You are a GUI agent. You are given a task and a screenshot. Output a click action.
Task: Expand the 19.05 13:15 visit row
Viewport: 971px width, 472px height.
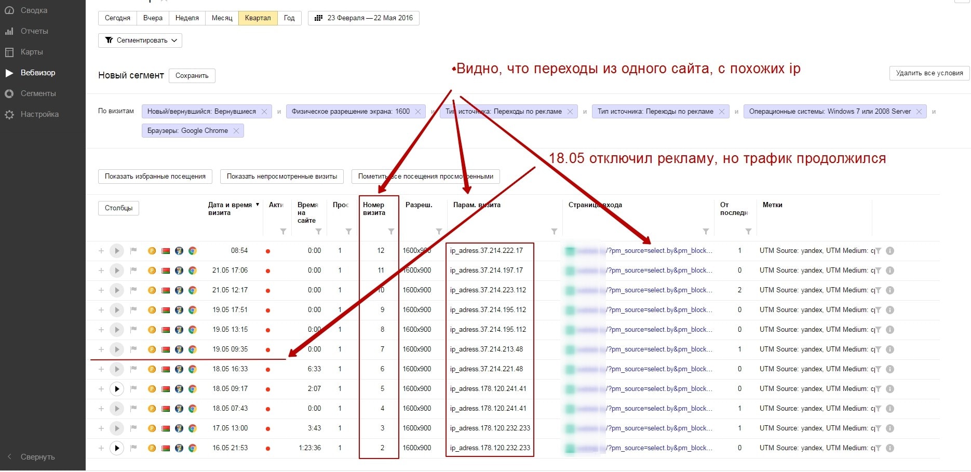101,330
